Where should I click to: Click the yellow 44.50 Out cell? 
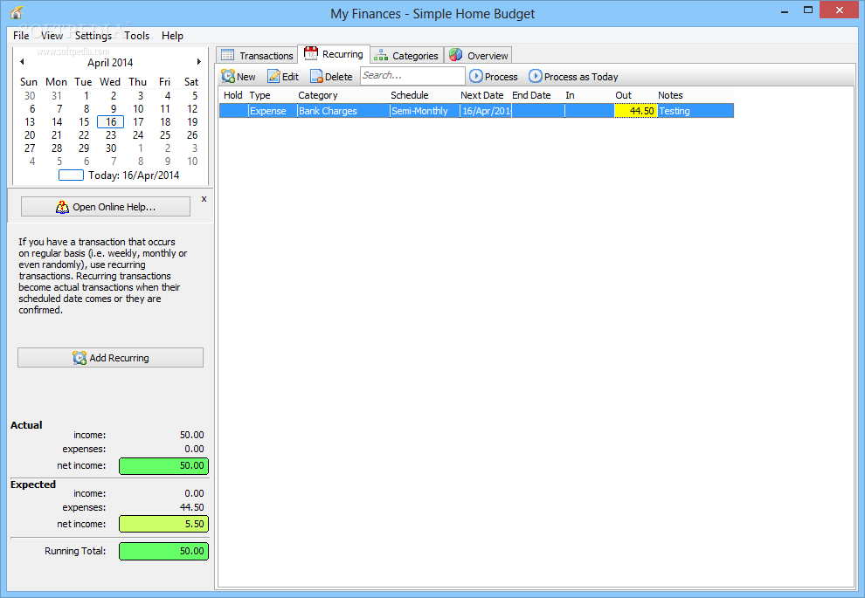635,111
